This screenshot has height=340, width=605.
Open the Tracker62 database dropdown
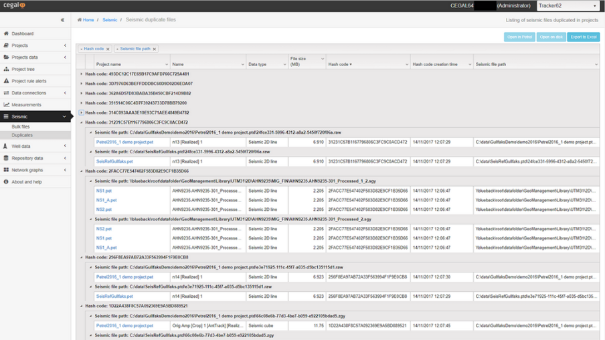[568, 6]
